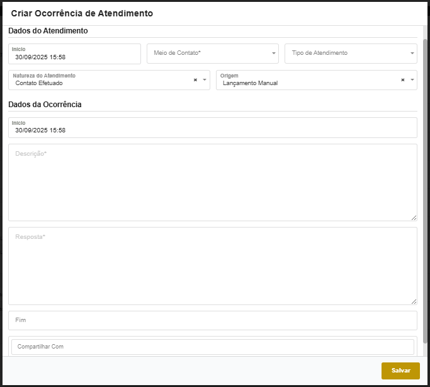Expand the Natureza do Atendimento dropdown arrow
This screenshot has width=430, height=387.
coord(205,80)
